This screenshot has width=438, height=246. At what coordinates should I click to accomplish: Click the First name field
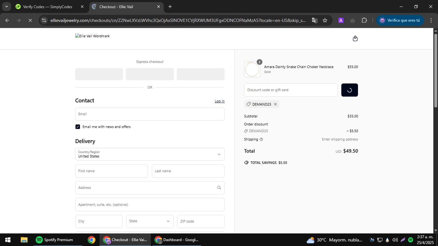112,171
